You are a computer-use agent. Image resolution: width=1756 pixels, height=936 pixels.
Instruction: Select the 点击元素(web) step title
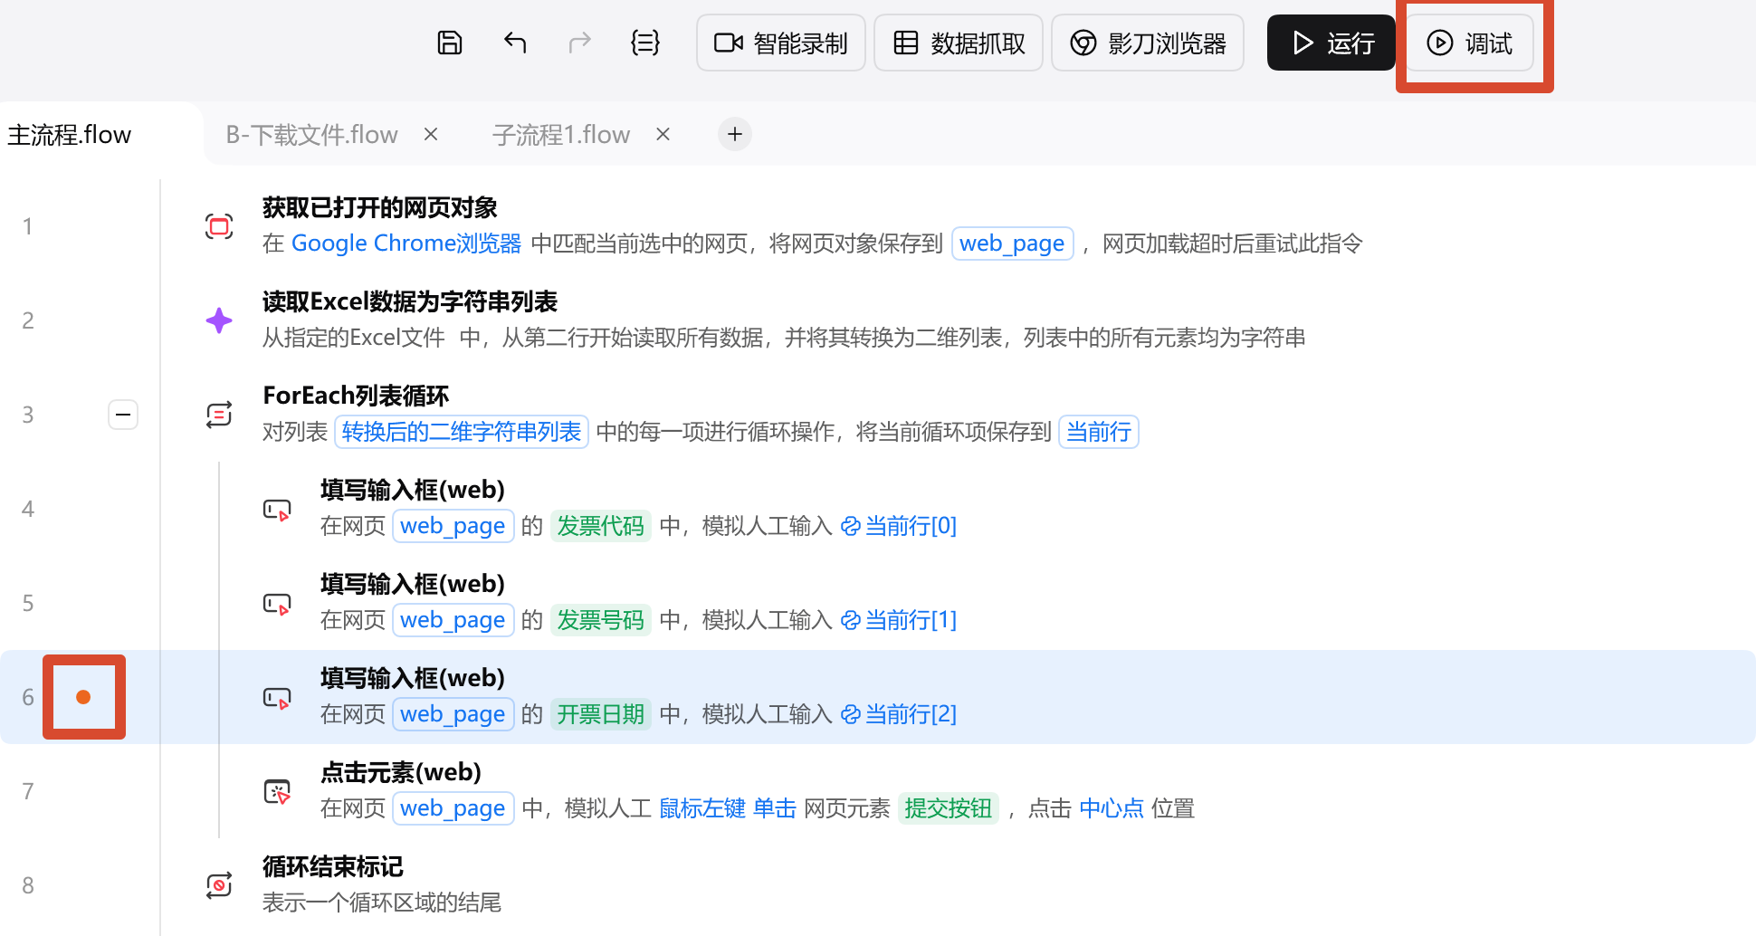pos(401,772)
